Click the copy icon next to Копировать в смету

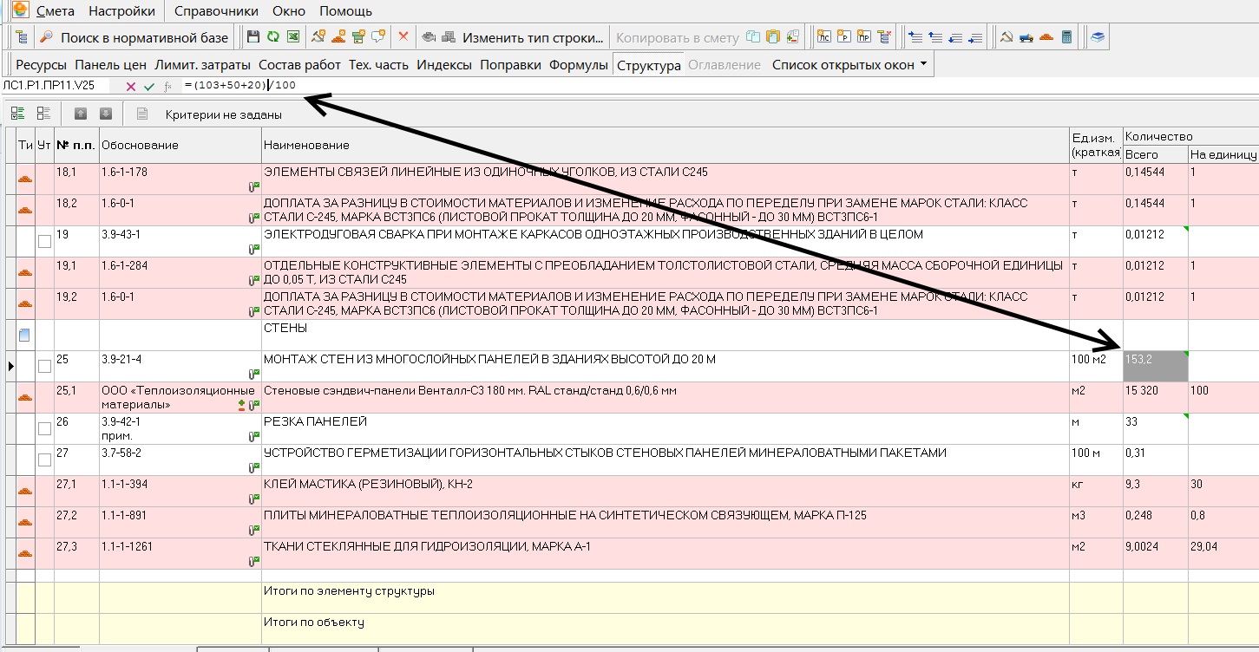tap(752, 37)
